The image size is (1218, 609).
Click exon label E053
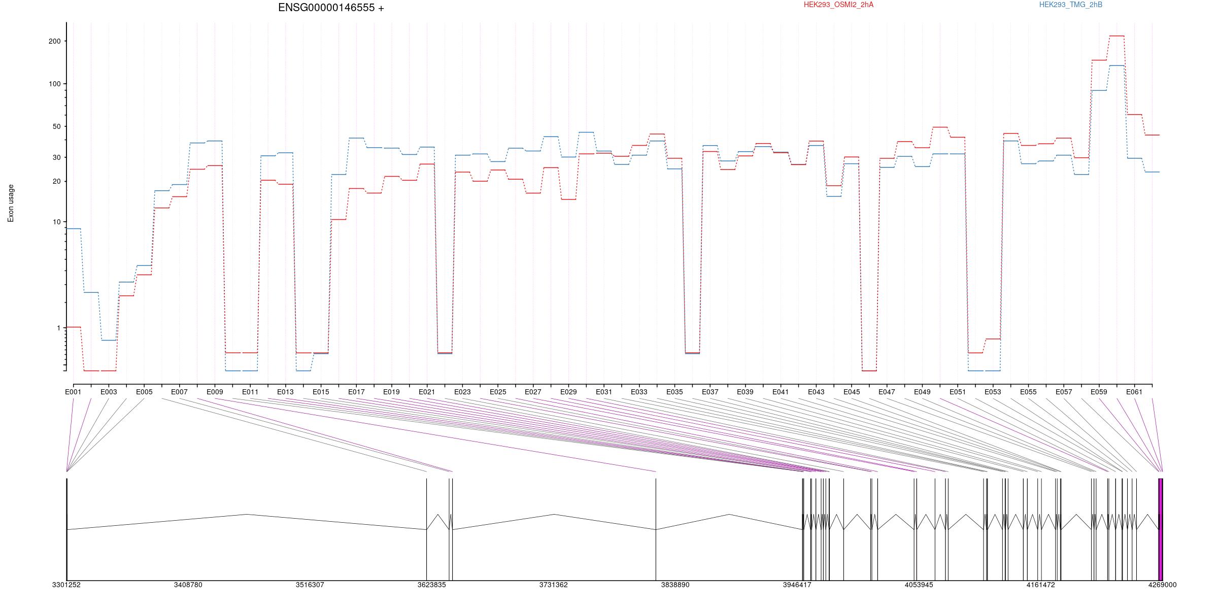[993, 392]
